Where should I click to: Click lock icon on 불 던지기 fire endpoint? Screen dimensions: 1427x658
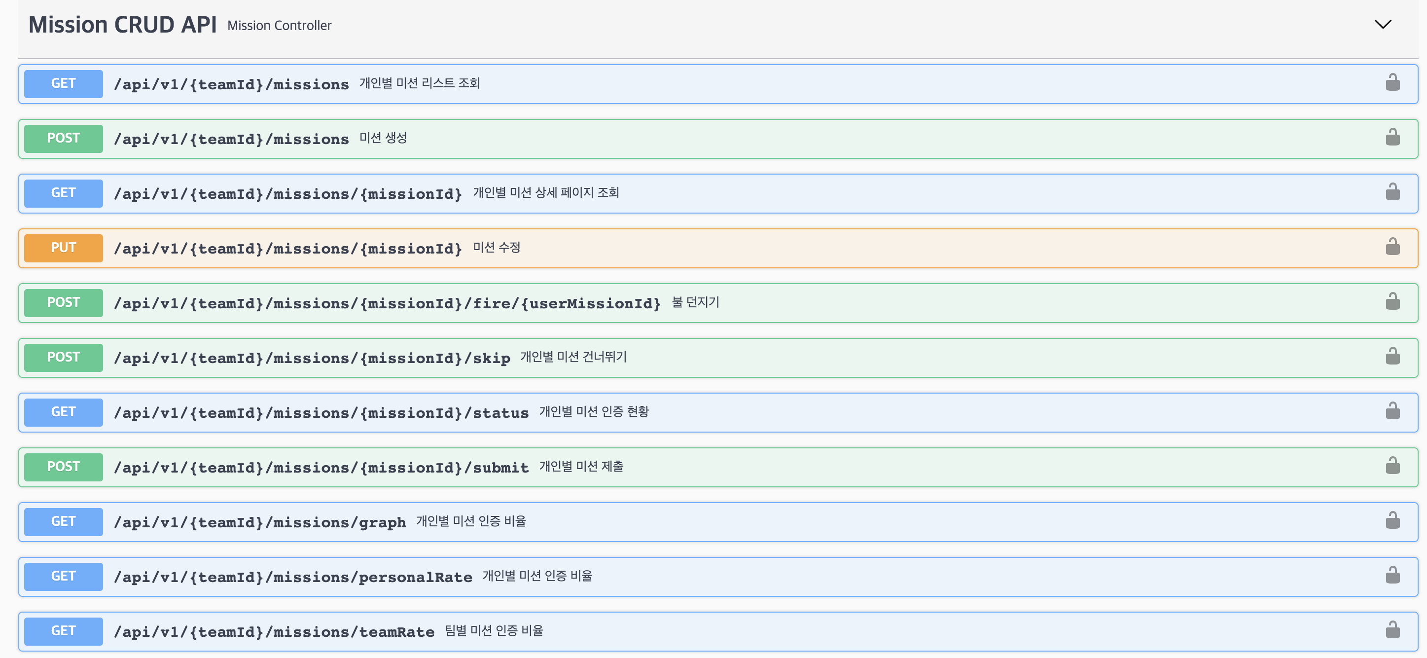click(1392, 302)
